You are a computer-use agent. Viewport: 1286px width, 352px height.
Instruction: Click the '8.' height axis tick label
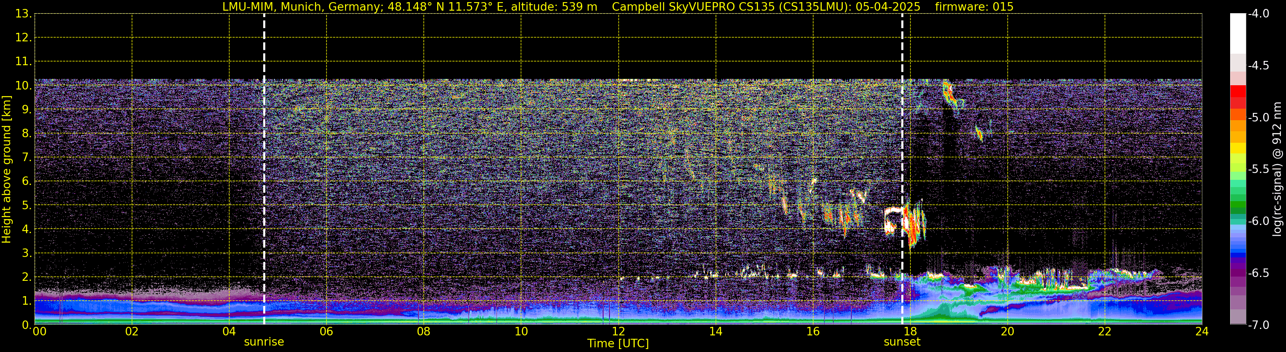(27, 133)
